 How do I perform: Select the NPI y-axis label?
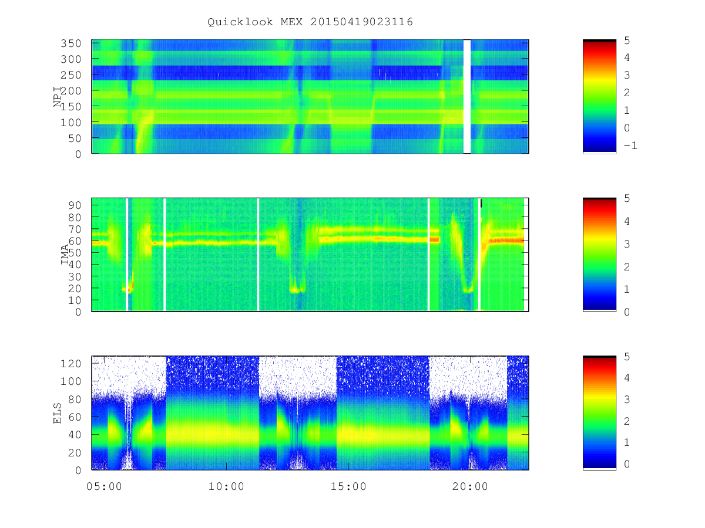point(58,96)
